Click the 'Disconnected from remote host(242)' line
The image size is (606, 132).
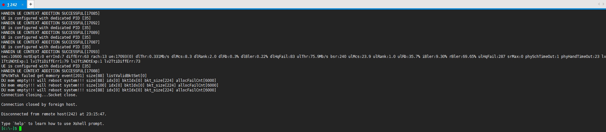54,114
